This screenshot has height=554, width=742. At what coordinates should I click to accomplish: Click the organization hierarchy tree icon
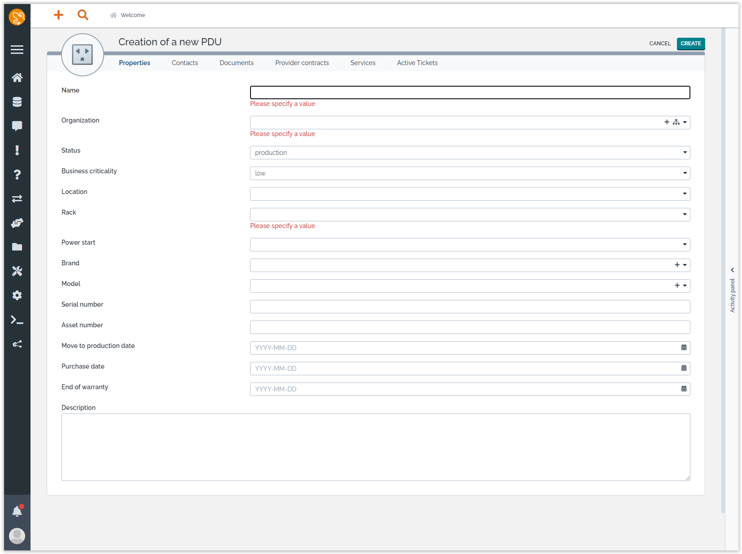676,122
